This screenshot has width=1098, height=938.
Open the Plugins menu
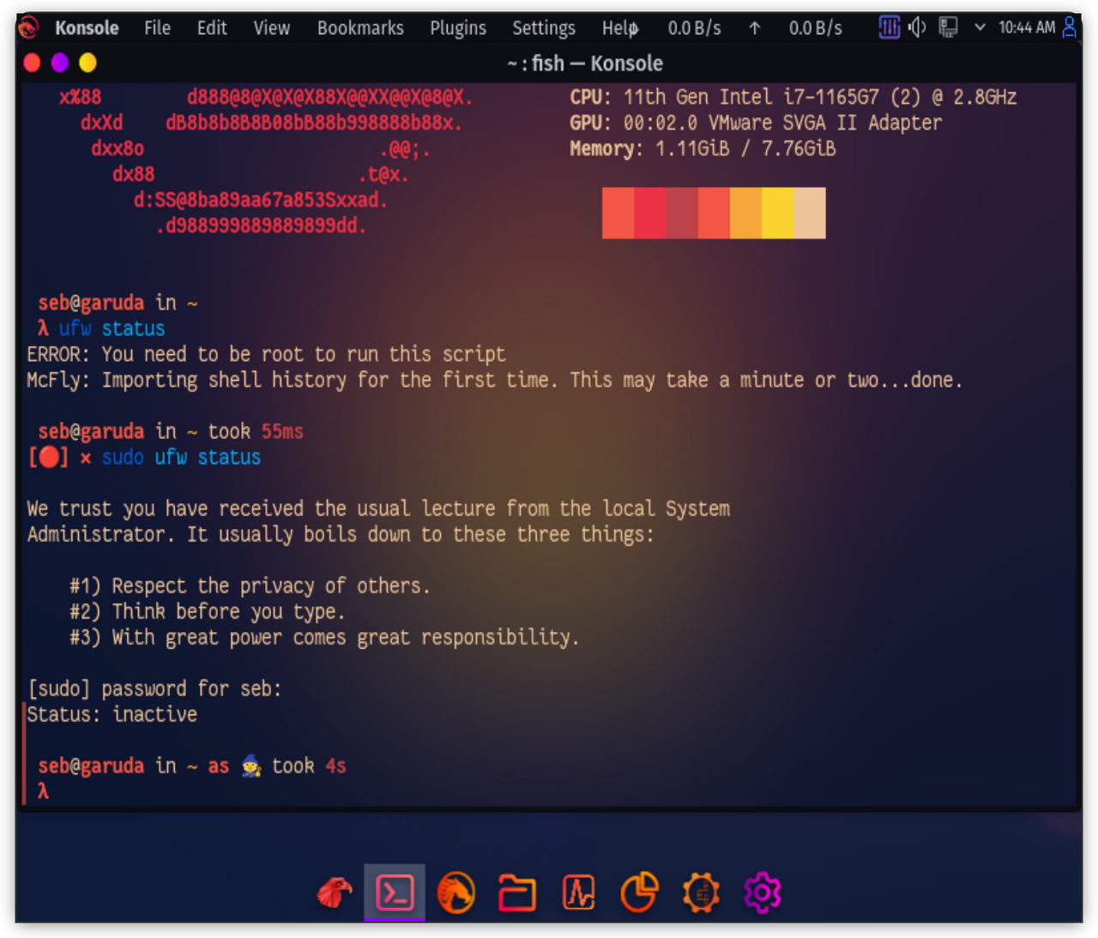[x=458, y=28]
